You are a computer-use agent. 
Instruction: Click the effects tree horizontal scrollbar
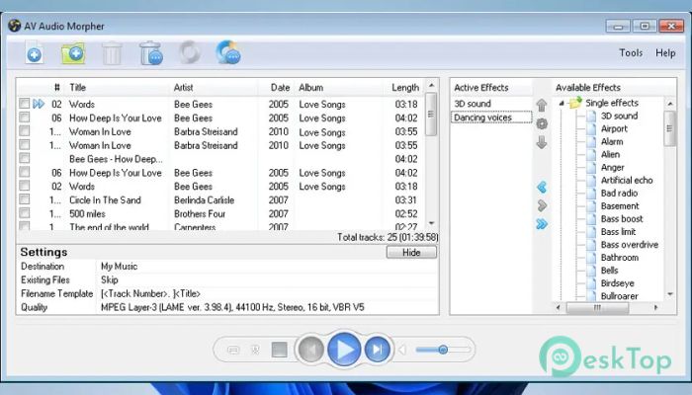[x=597, y=307]
